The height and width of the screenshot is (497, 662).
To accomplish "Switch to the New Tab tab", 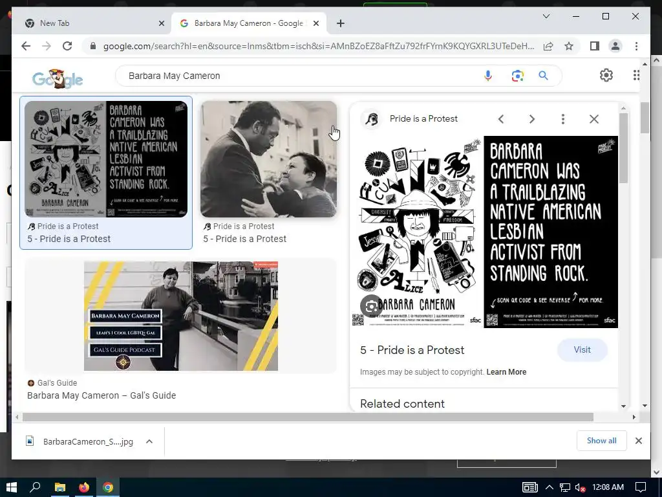I will 92,23.
